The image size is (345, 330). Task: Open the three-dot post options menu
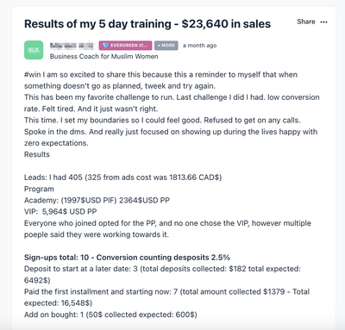coord(323,22)
